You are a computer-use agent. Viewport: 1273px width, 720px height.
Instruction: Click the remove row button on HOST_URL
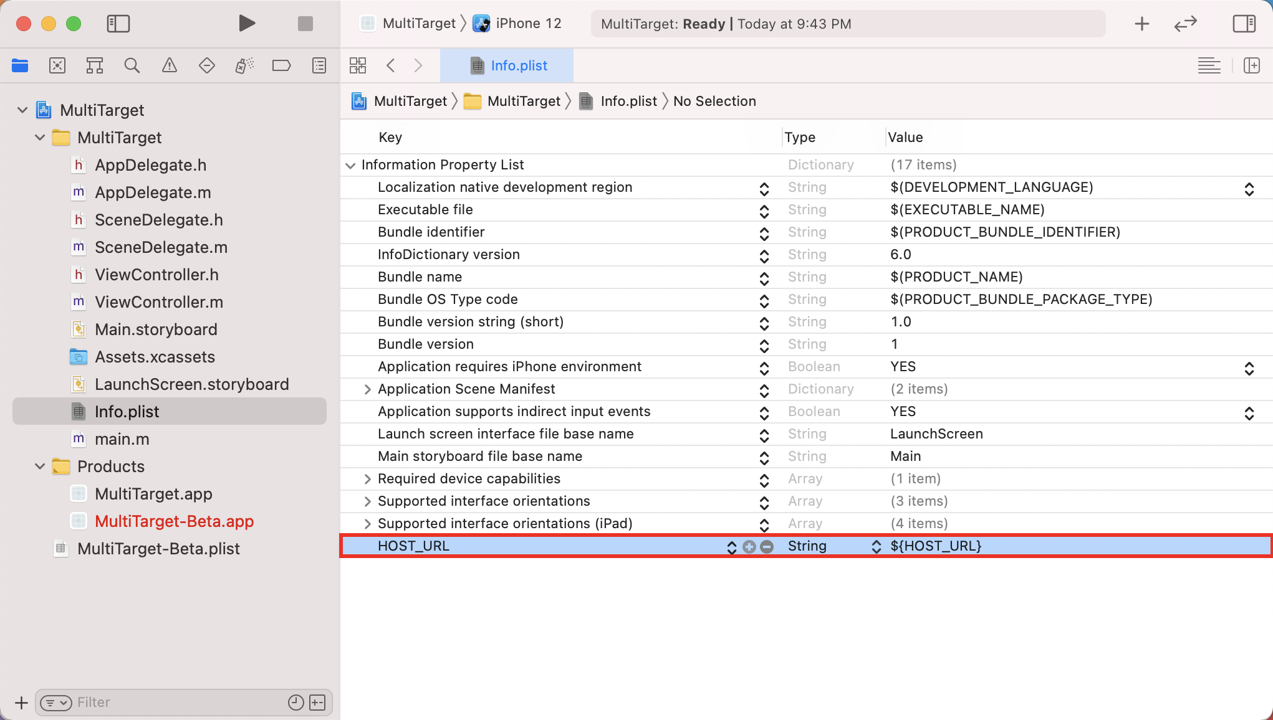[x=767, y=547]
